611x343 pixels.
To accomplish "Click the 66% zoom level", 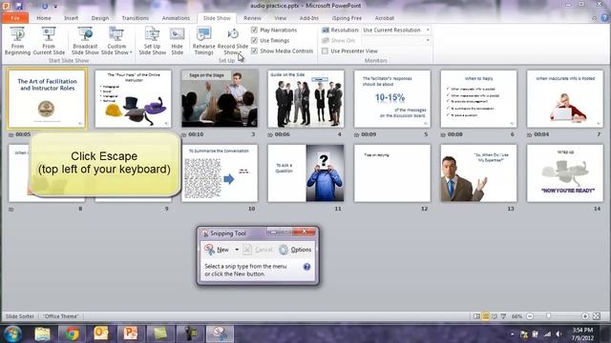I will point(516,316).
